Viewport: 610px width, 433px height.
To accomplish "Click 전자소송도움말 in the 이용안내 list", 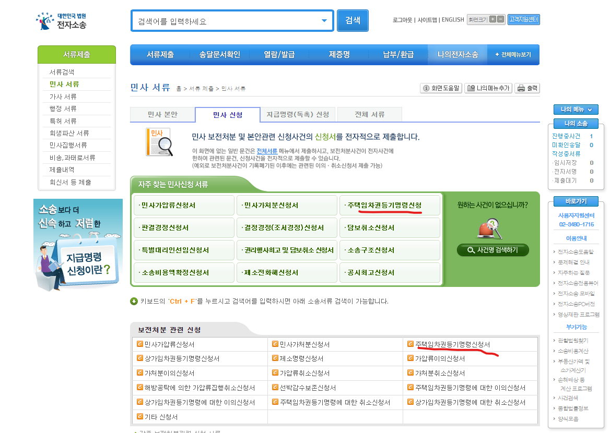I will [576, 252].
